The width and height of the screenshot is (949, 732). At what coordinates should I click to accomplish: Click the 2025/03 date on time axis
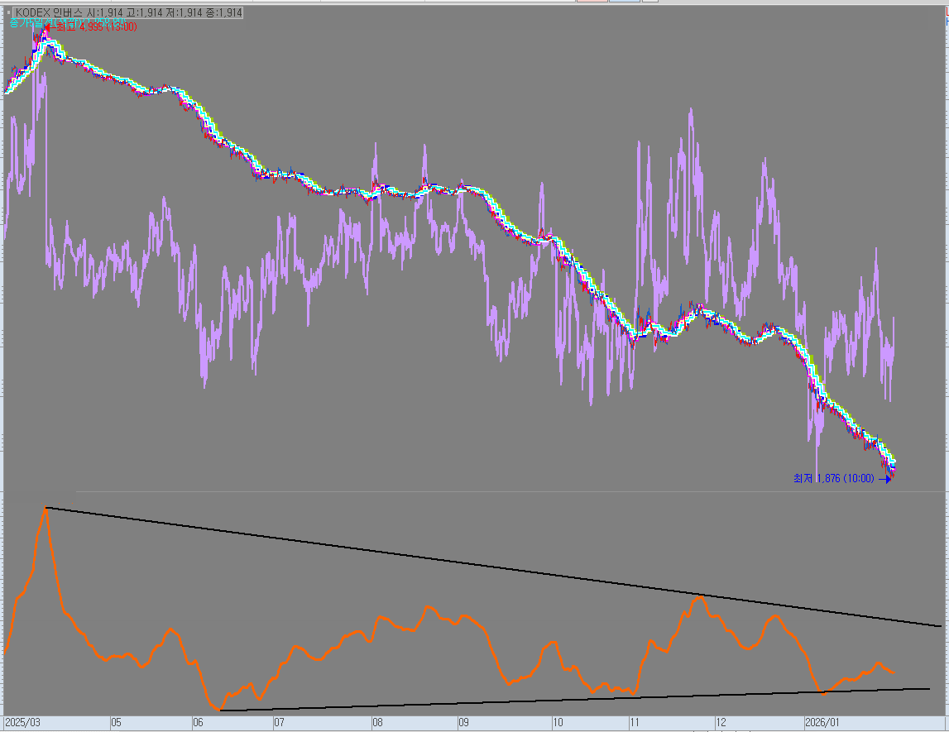click(x=22, y=722)
